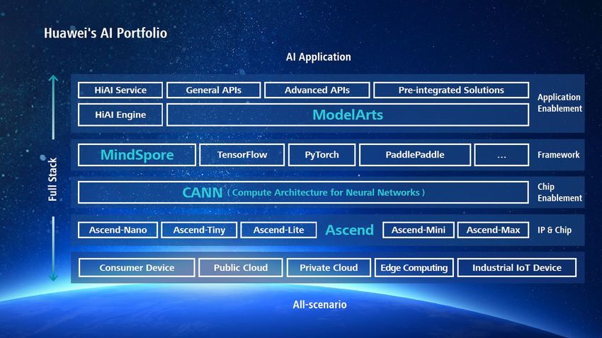Choose the Ascend-Lite box
This screenshot has height=338, width=602.
pos(279,230)
